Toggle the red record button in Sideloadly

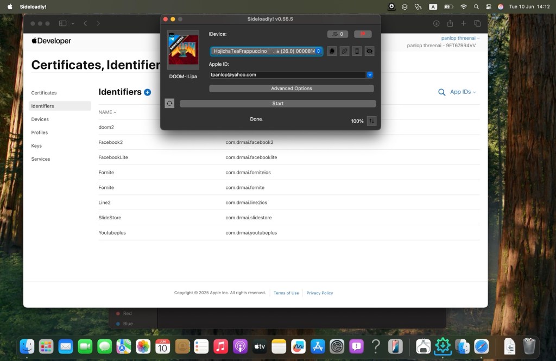coord(363,34)
